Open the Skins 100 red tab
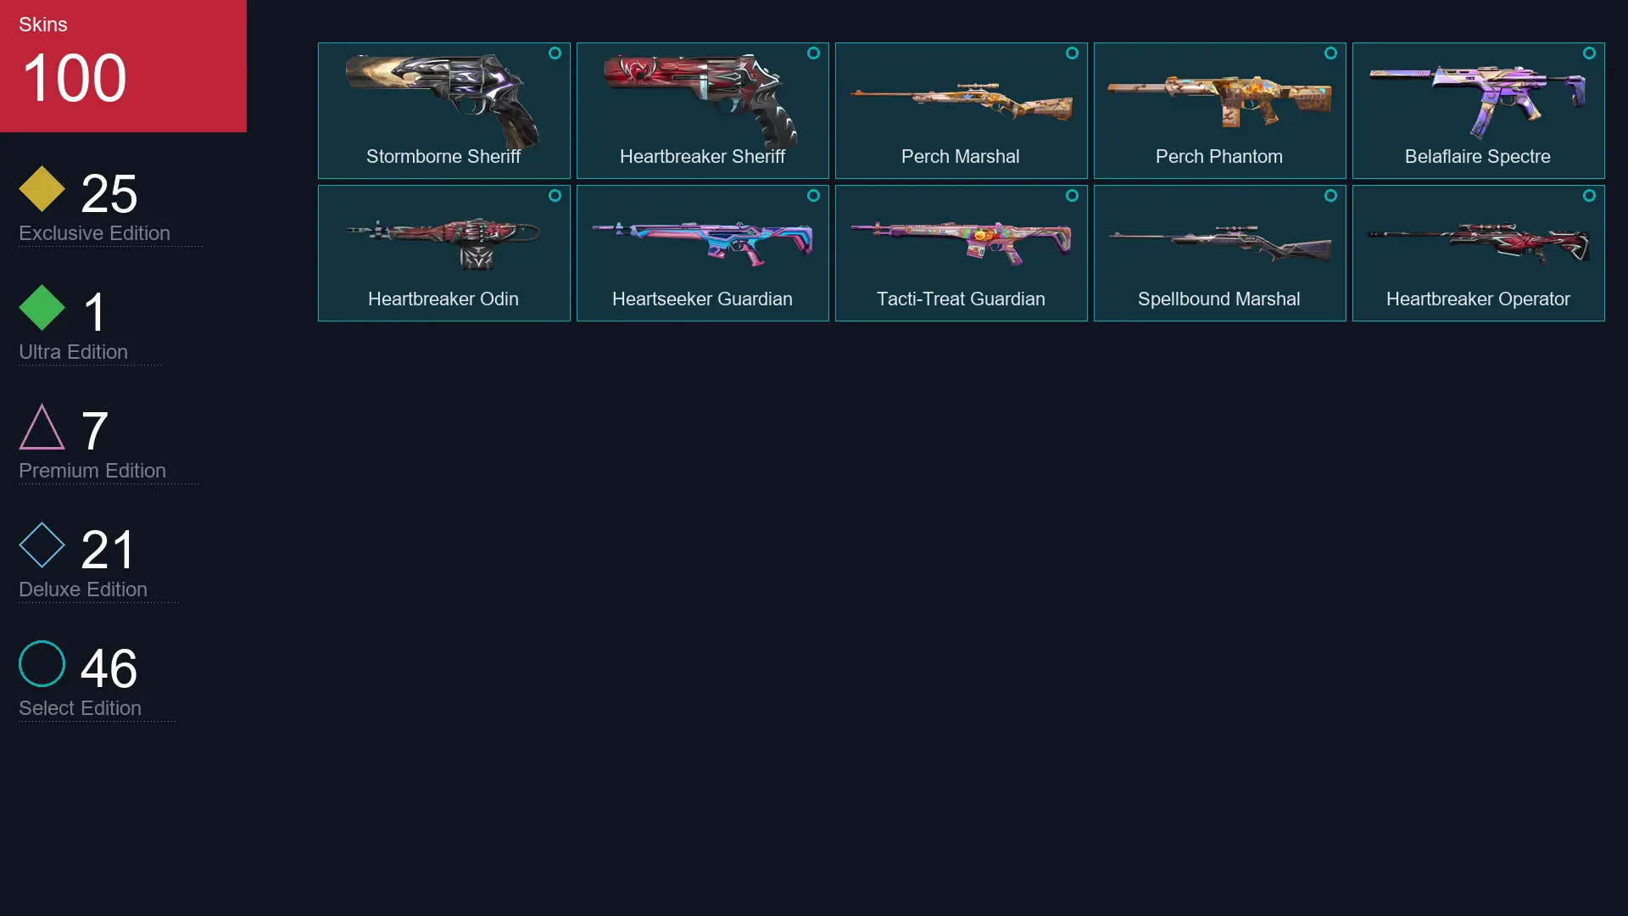 point(123,66)
